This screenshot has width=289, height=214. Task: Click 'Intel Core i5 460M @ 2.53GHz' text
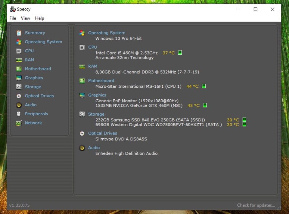tap(126, 53)
